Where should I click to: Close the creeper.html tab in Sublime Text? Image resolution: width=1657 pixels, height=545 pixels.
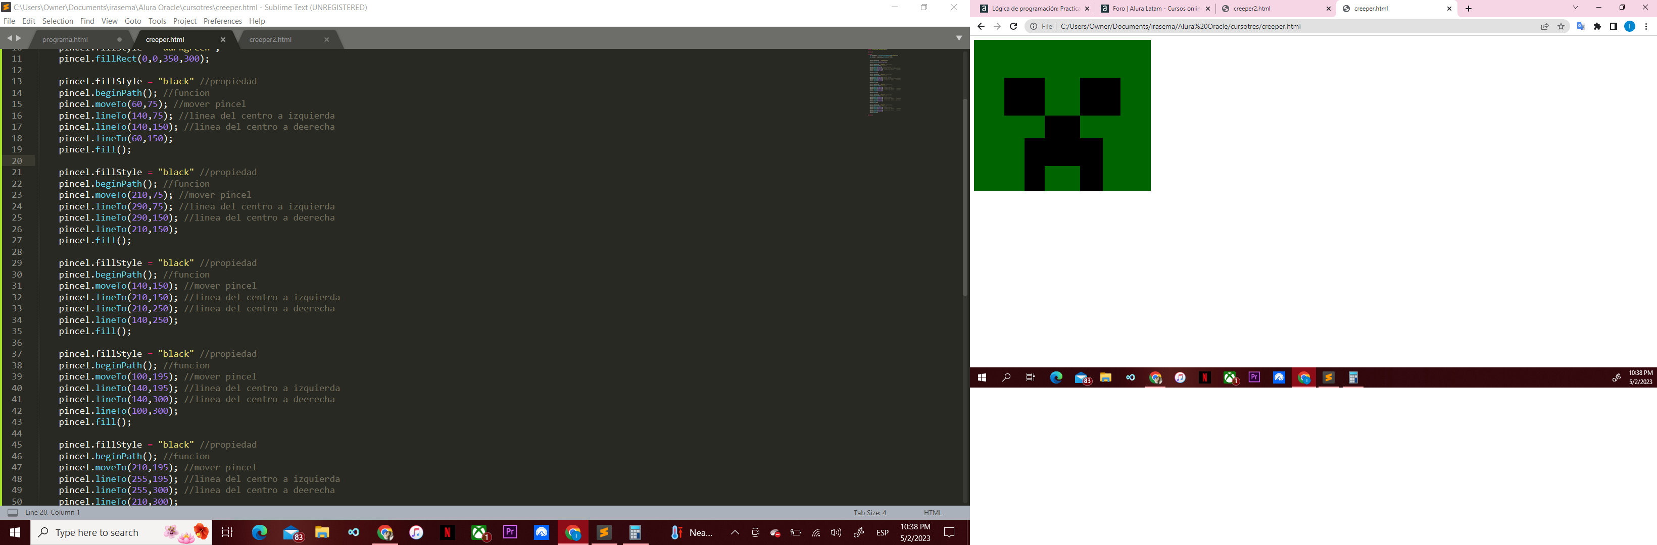tap(223, 39)
